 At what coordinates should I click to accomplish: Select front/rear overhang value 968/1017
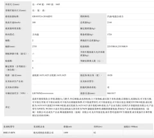111,93
